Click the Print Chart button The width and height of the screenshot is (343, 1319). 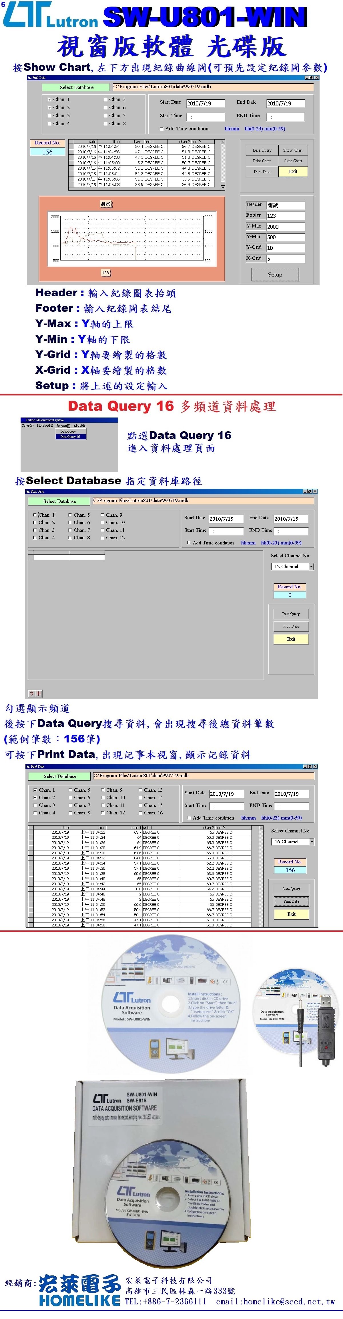pyautogui.click(x=262, y=161)
